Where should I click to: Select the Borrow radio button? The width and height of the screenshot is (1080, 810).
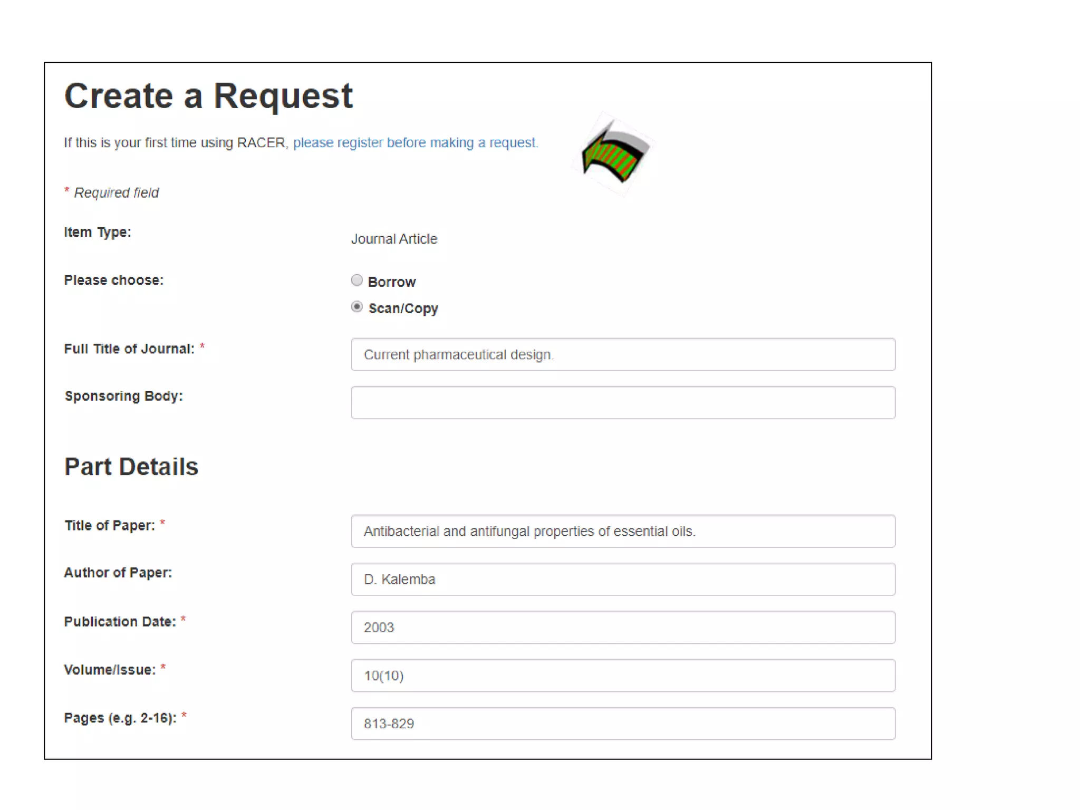[x=357, y=281]
